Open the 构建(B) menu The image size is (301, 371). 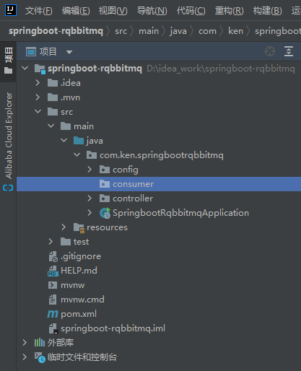267,11
